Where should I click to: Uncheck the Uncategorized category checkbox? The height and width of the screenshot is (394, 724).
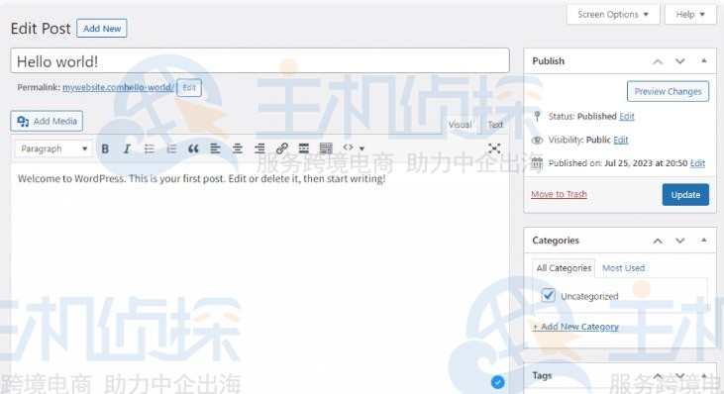[x=548, y=295]
